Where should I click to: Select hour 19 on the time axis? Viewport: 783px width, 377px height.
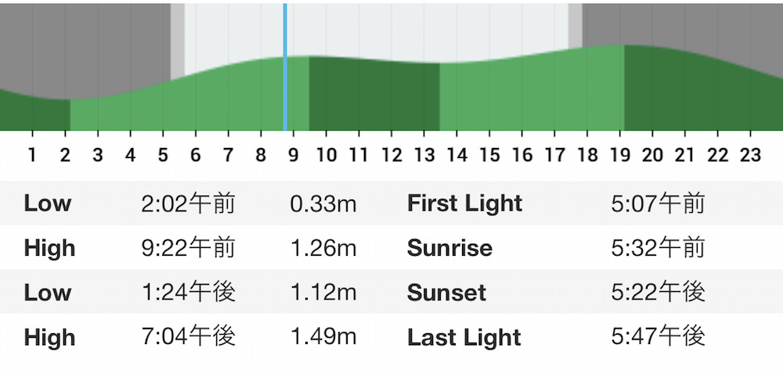(x=619, y=156)
